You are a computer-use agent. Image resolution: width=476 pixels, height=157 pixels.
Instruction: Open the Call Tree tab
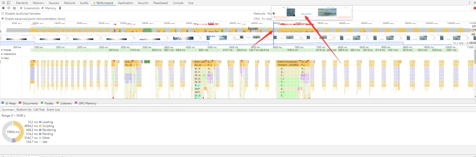[39, 110]
